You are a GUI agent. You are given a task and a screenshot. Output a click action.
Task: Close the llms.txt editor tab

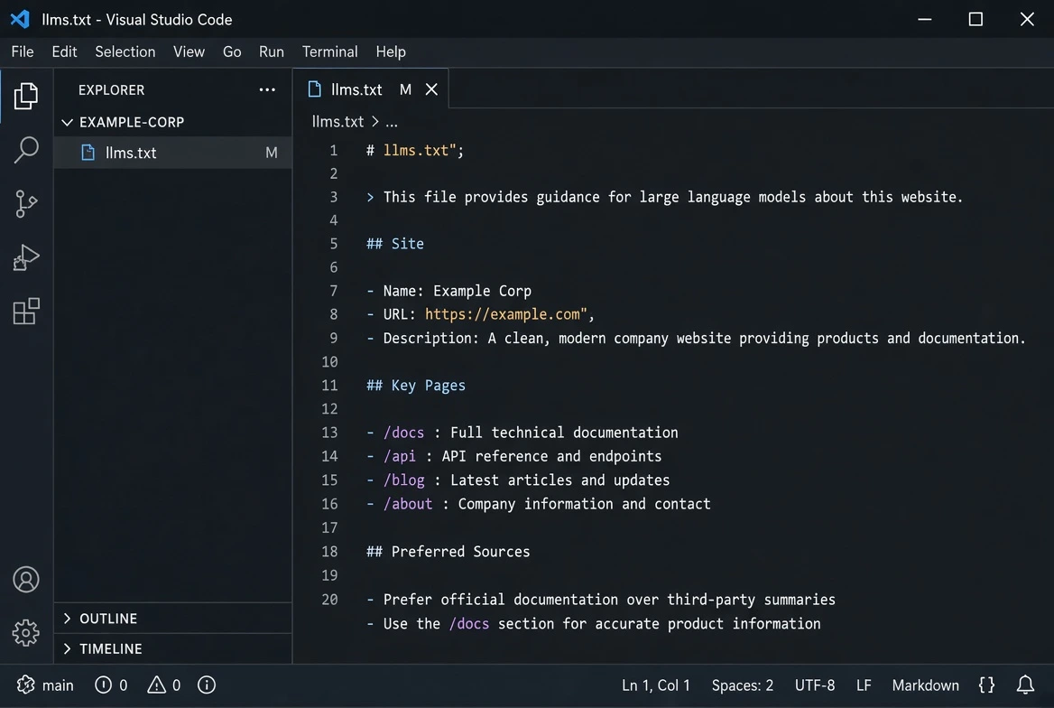(x=431, y=89)
